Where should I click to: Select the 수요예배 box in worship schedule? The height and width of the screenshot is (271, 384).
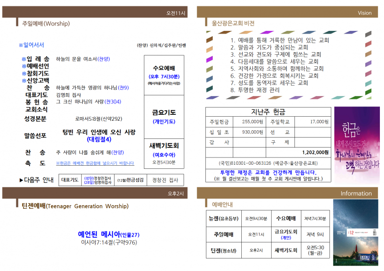click(164, 75)
